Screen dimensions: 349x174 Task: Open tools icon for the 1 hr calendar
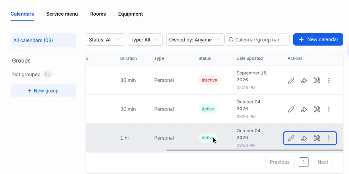coord(317,138)
